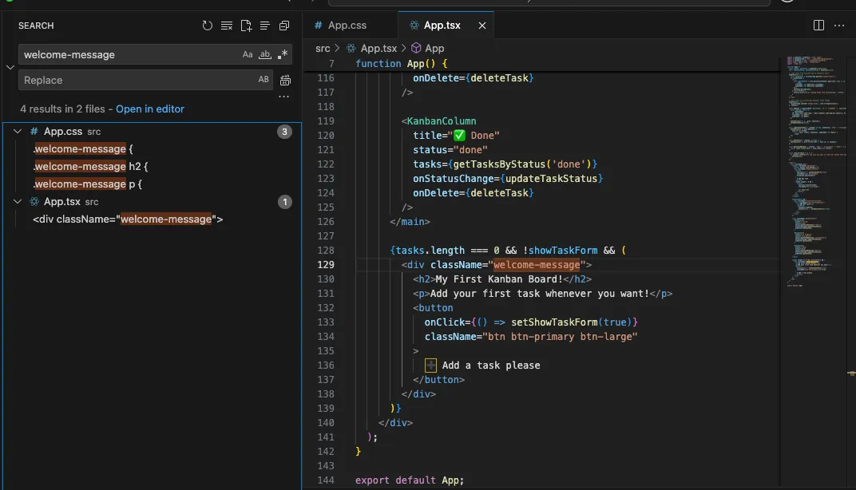The height and width of the screenshot is (490, 856).
Task: Collapse all search results
Action: (x=284, y=26)
